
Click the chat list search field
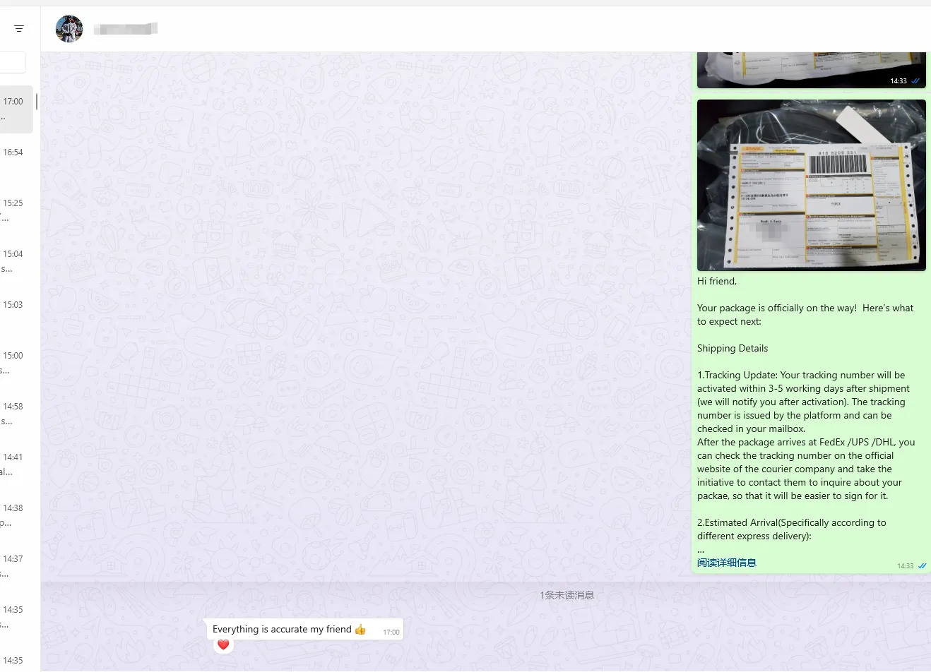click(13, 62)
